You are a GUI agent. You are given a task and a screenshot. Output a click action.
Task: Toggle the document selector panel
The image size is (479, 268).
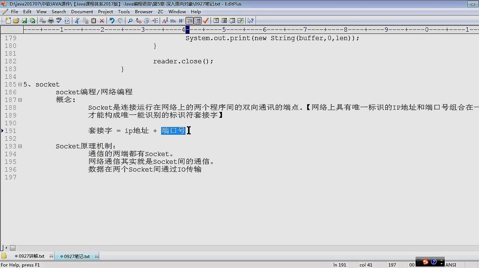216,20
